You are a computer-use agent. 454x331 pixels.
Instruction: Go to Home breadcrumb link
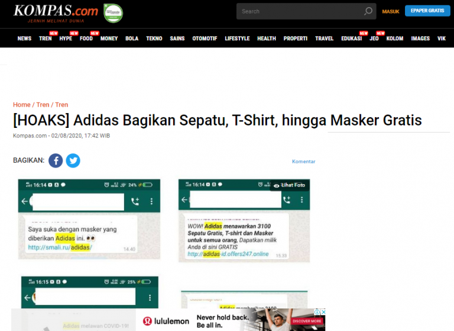[x=22, y=105]
